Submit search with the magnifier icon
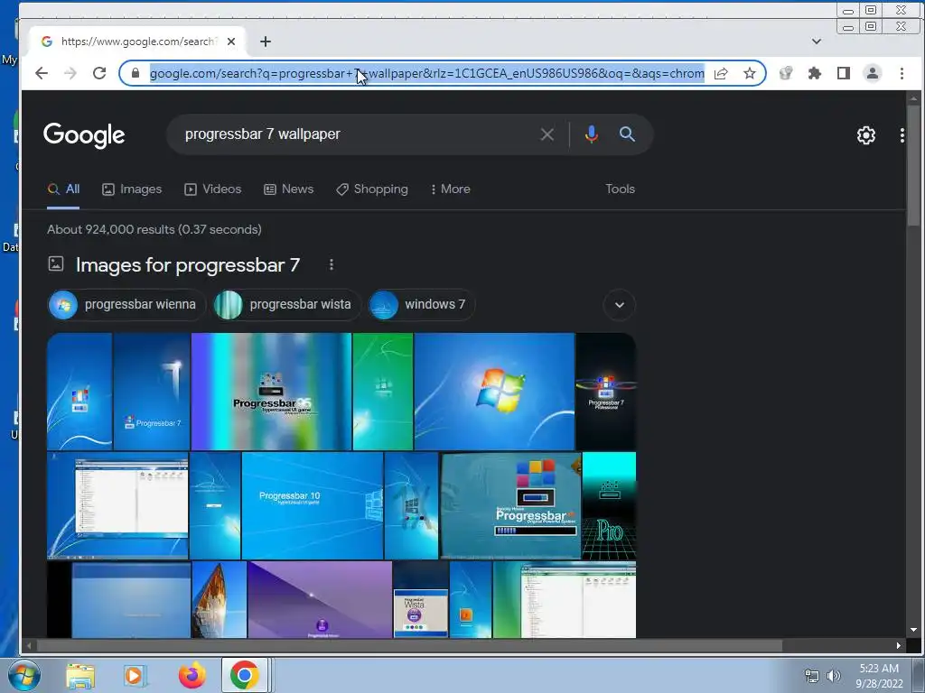Viewport: 925px width, 693px height. [627, 134]
